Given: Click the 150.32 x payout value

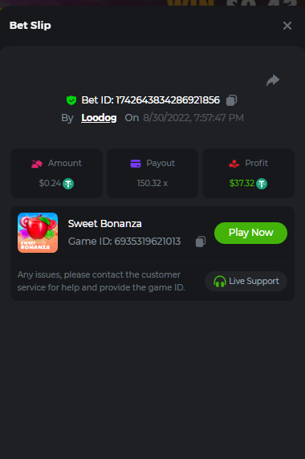Looking at the screenshot, I should (x=152, y=183).
